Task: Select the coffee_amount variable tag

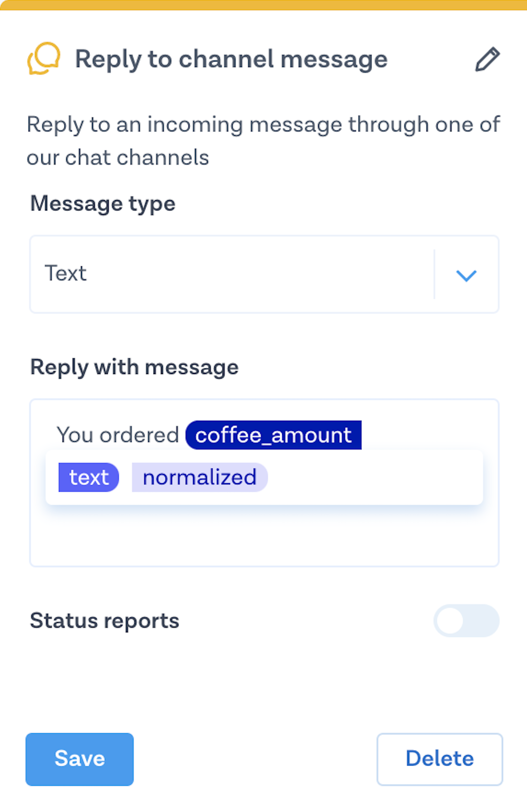Action: (274, 435)
